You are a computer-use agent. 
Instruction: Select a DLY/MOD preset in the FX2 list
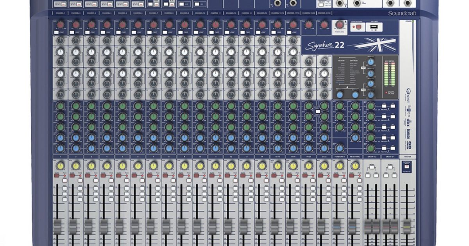353,71
